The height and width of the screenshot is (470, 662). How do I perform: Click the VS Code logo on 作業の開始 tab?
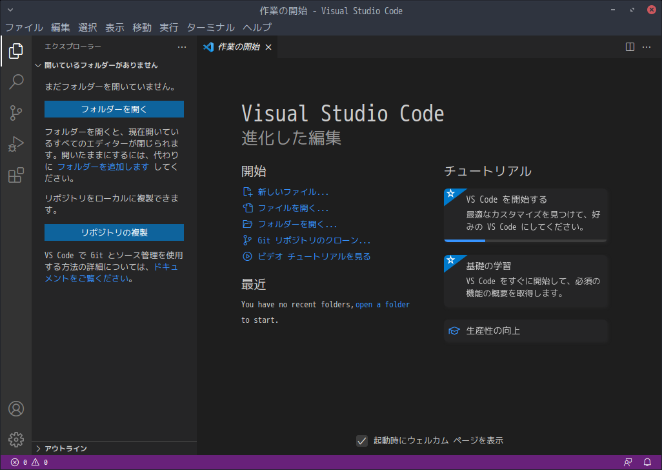click(x=208, y=47)
